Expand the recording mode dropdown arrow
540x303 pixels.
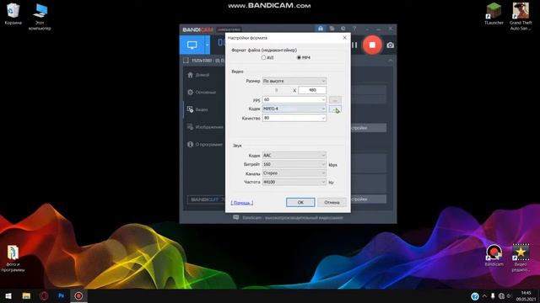coord(208,45)
